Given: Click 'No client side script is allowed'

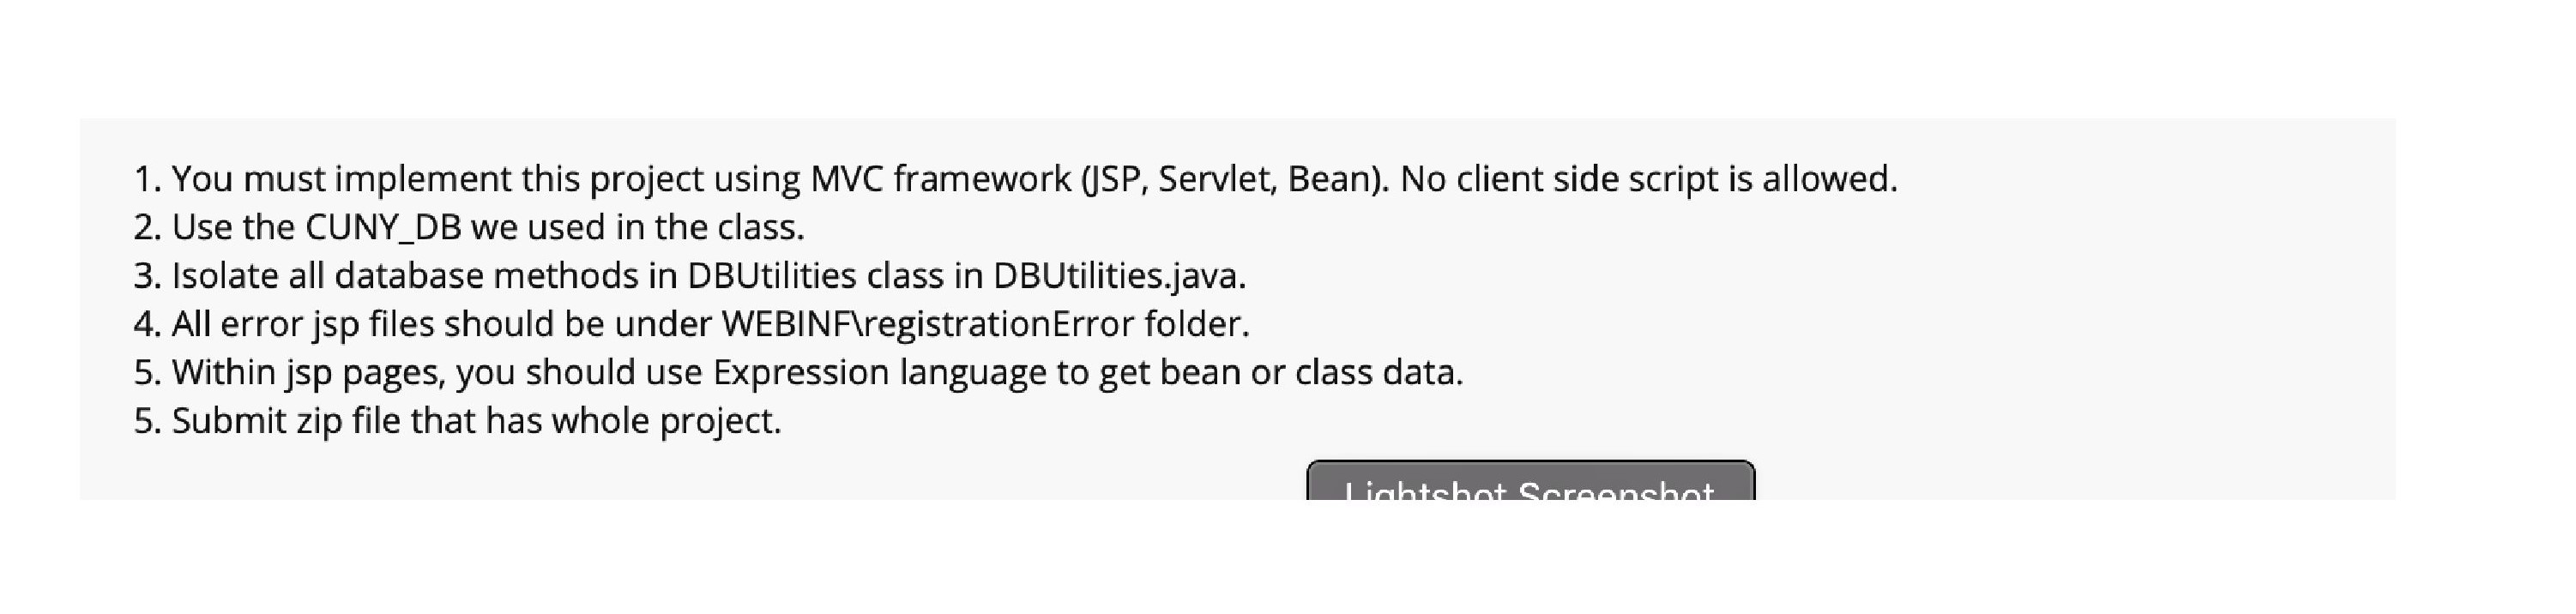Looking at the screenshot, I should tap(1648, 180).
